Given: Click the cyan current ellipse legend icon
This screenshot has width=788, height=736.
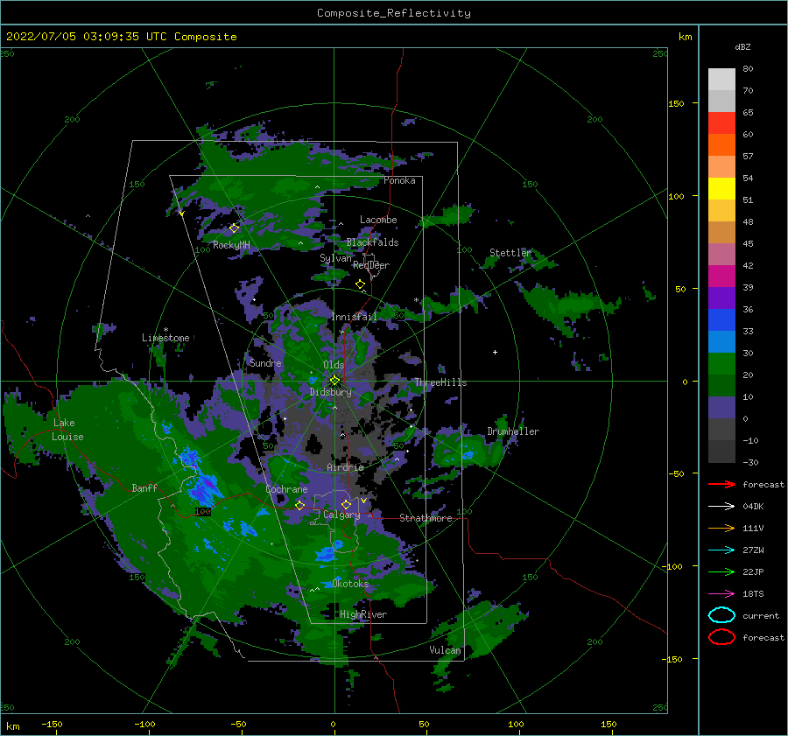Looking at the screenshot, I should click(721, 615).
